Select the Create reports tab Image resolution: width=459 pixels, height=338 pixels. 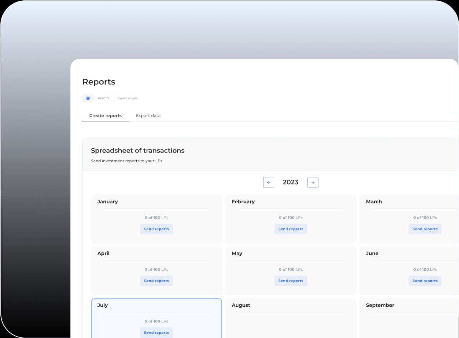coord(105,115)
